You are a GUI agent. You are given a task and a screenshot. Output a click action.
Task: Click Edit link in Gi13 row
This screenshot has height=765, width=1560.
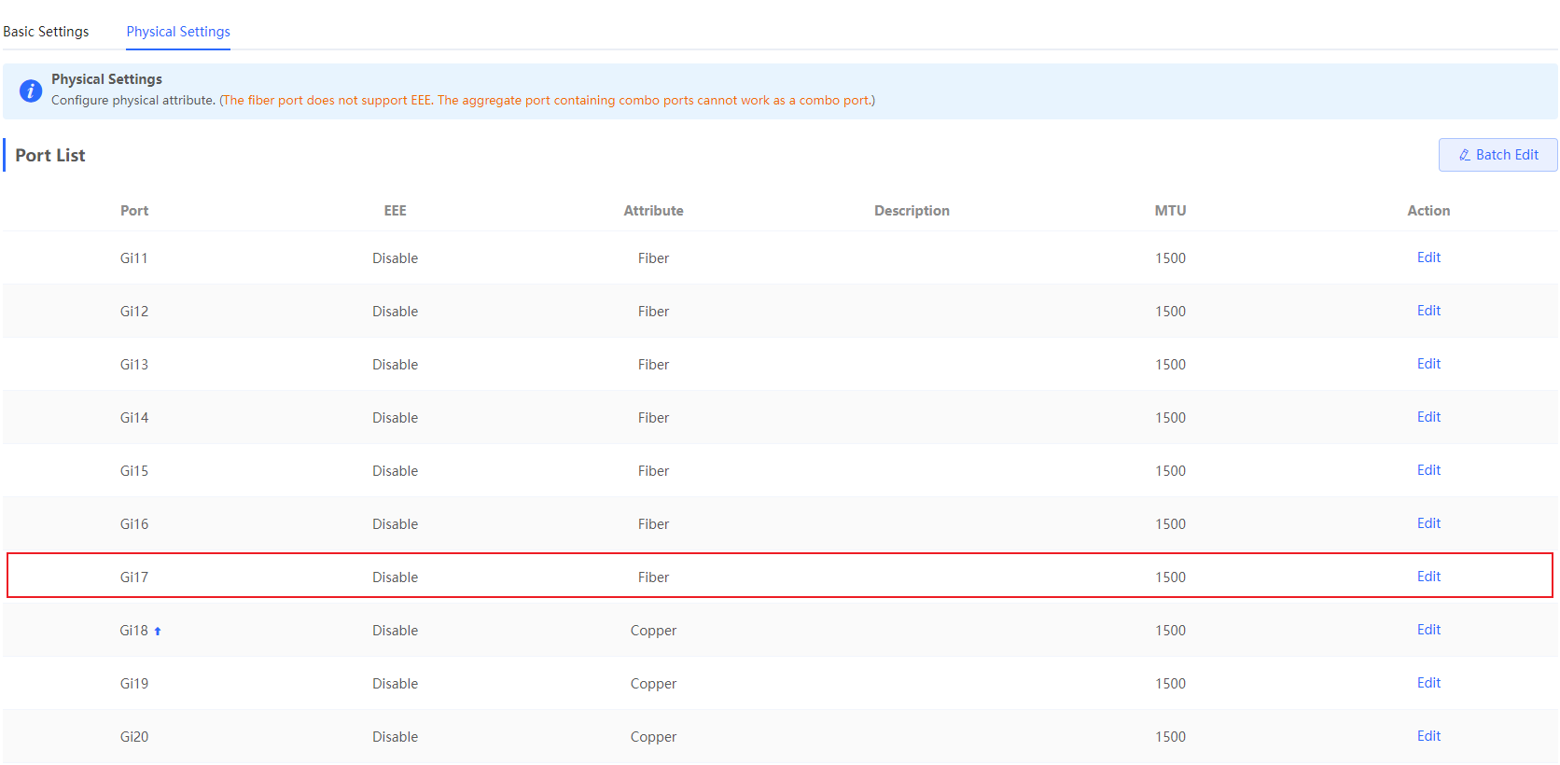pyautogui.click(x=1428, y=364)
